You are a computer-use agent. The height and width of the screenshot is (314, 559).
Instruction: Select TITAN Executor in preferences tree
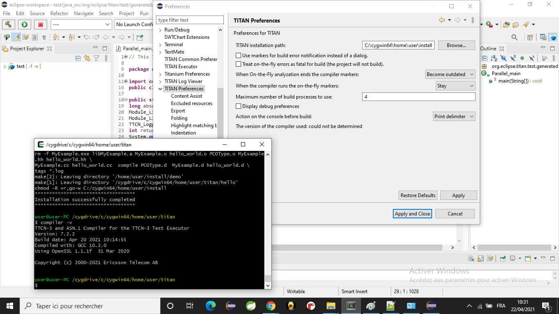[x=181, y=67]
